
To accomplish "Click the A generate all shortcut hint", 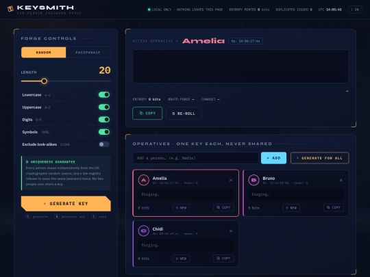I will (70, 216).
